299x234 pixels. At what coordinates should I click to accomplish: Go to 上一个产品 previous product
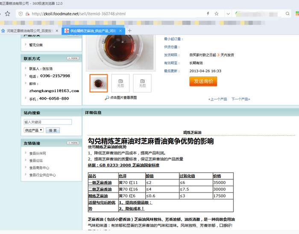217,99
